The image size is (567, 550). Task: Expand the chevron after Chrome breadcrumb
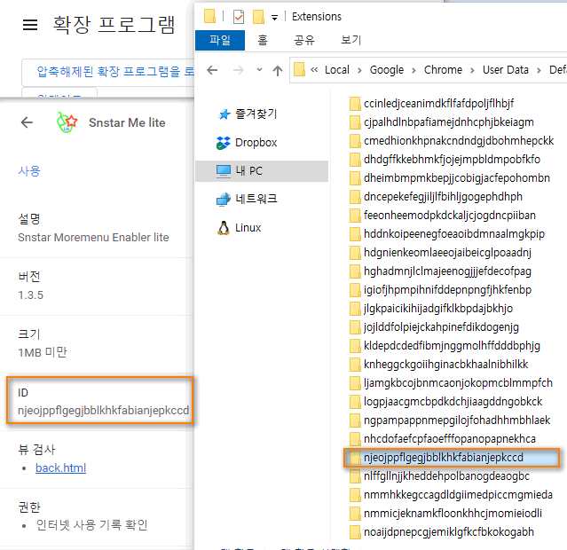point(472,70)
